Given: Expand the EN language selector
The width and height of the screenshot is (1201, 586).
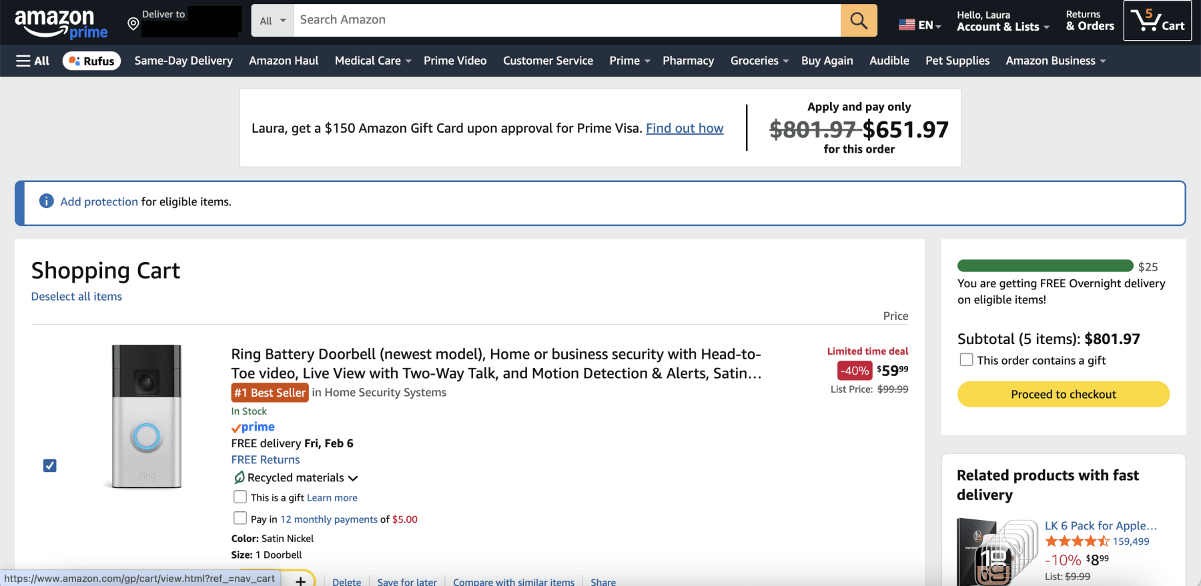Looking at the screenshot, I should coord(921,24).
